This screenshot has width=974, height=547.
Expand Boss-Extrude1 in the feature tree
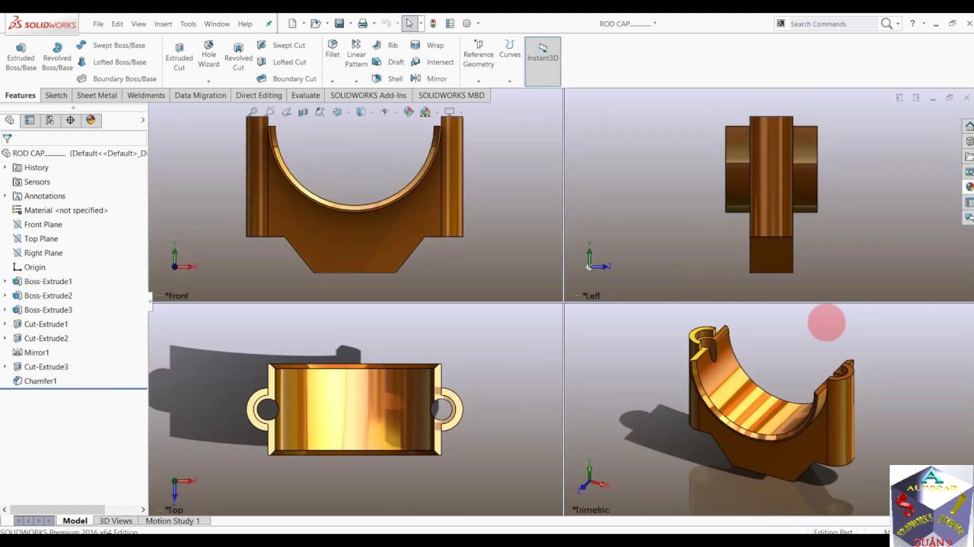5,282
